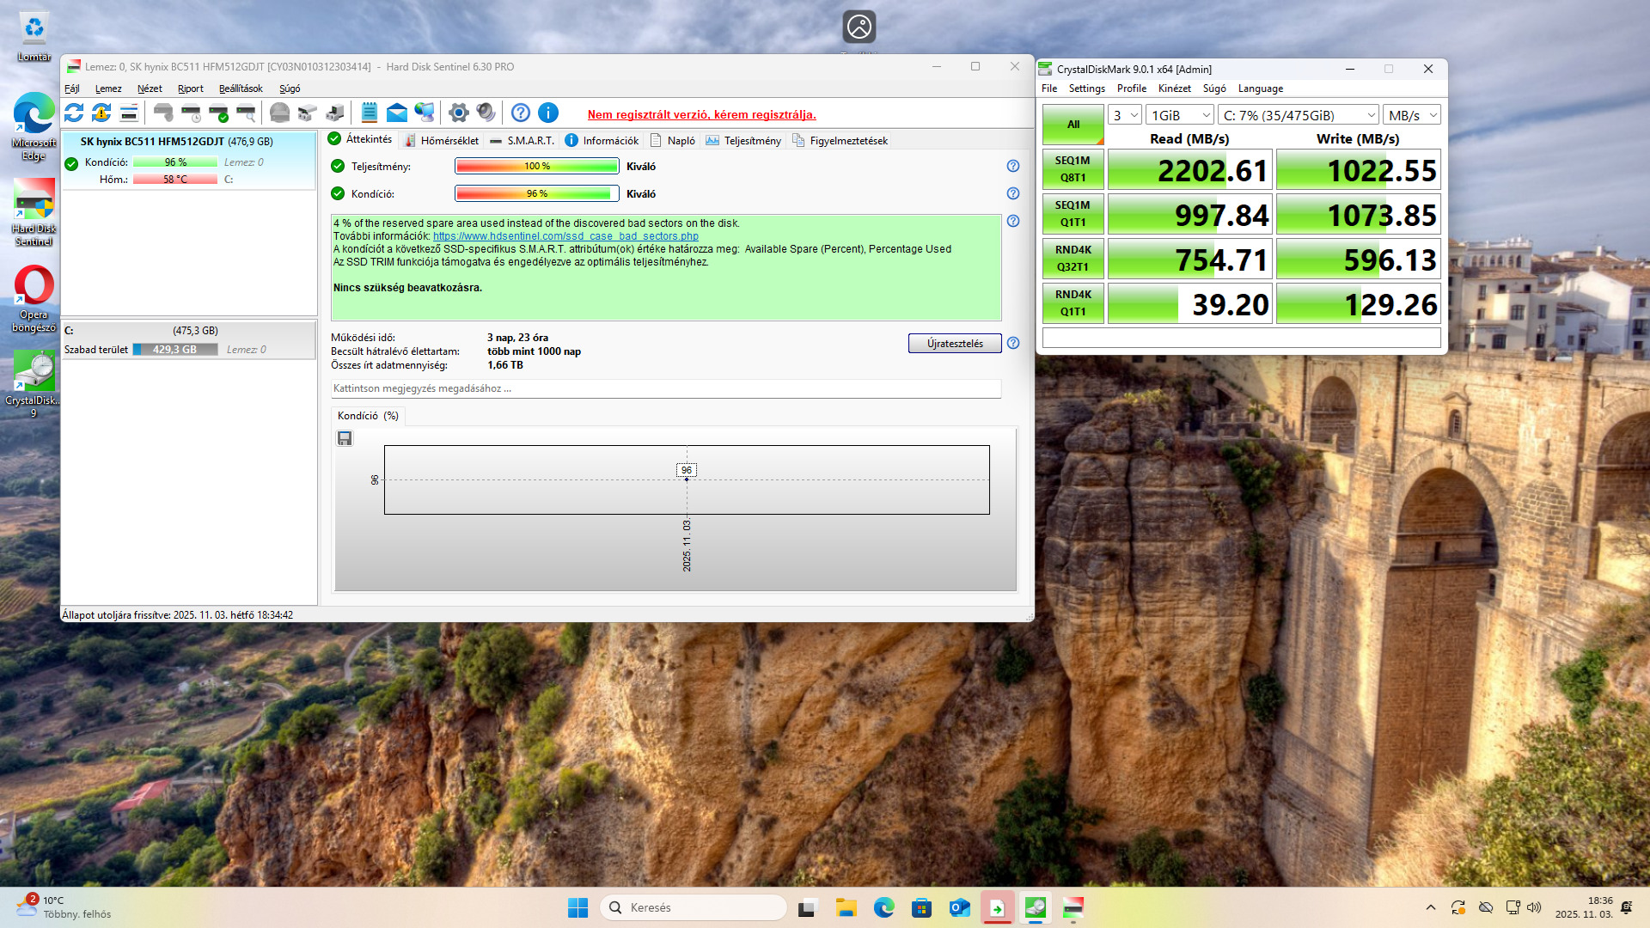Open settings via the gear toolbar icon
Image resolution: width=1650 pixels, height=928 pixels.
(458, 113)
